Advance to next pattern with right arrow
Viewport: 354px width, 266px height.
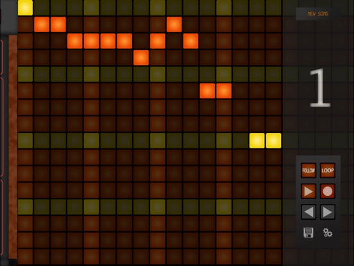point(327,212)
